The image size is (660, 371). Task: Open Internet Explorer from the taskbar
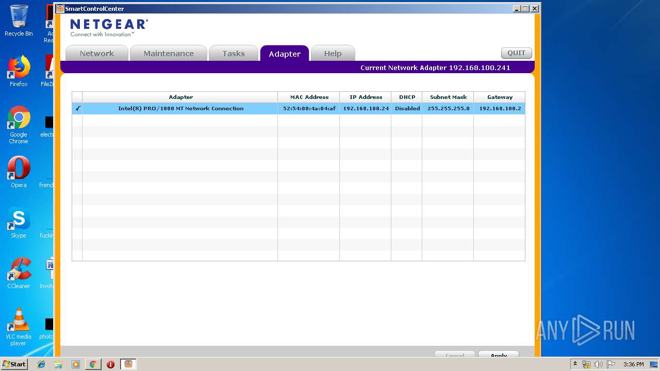pos(41,364)
